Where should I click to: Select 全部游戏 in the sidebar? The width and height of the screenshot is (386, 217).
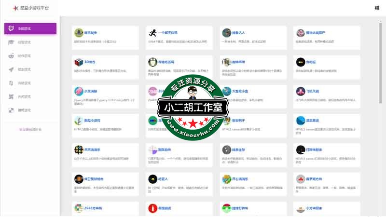(x=30, y=28)
